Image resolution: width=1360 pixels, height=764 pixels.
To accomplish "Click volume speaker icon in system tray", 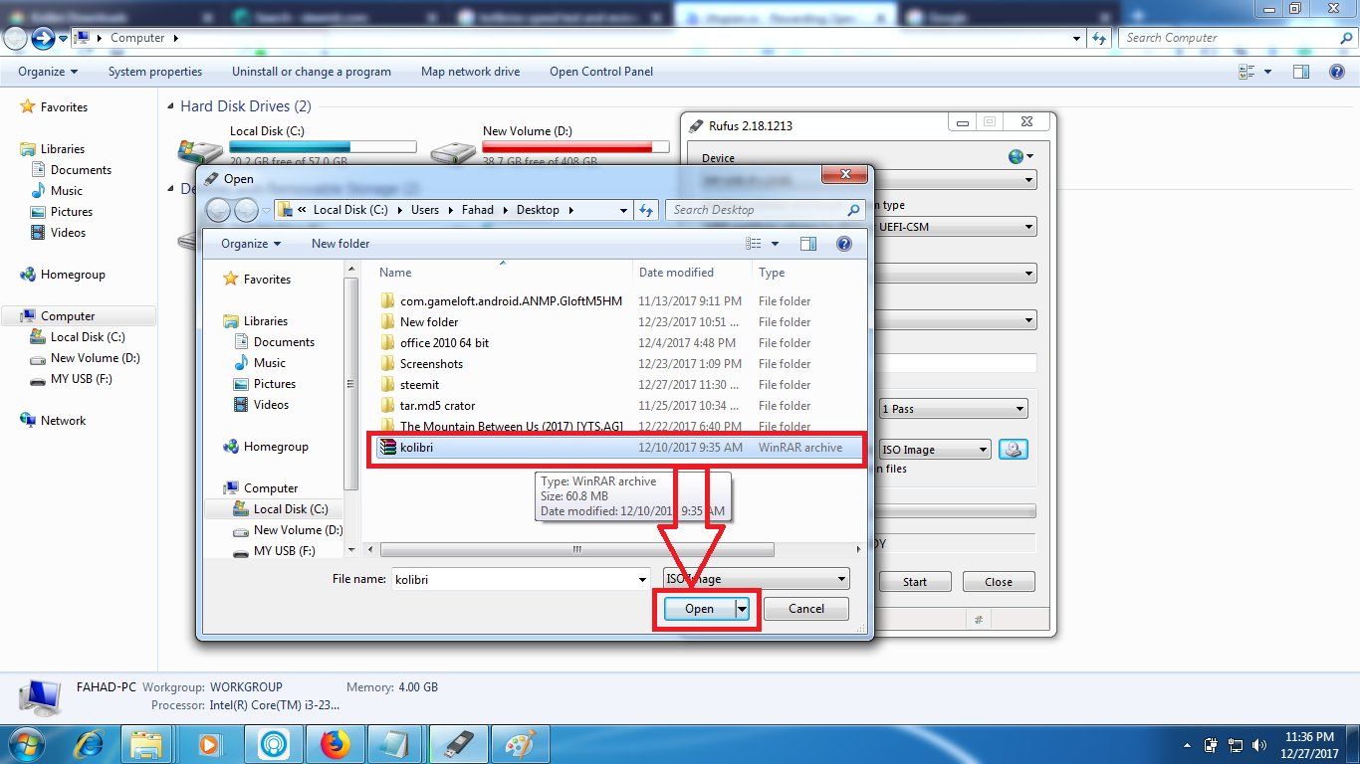I will pyautogui.click(x=1258, y=744).
